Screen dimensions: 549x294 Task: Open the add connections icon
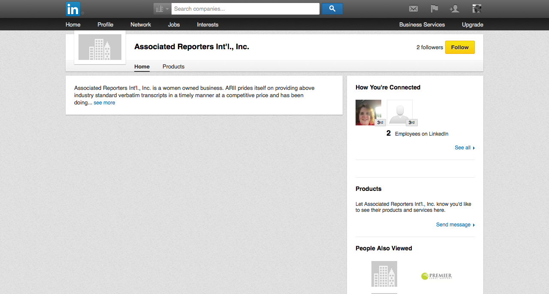[454, 9]
